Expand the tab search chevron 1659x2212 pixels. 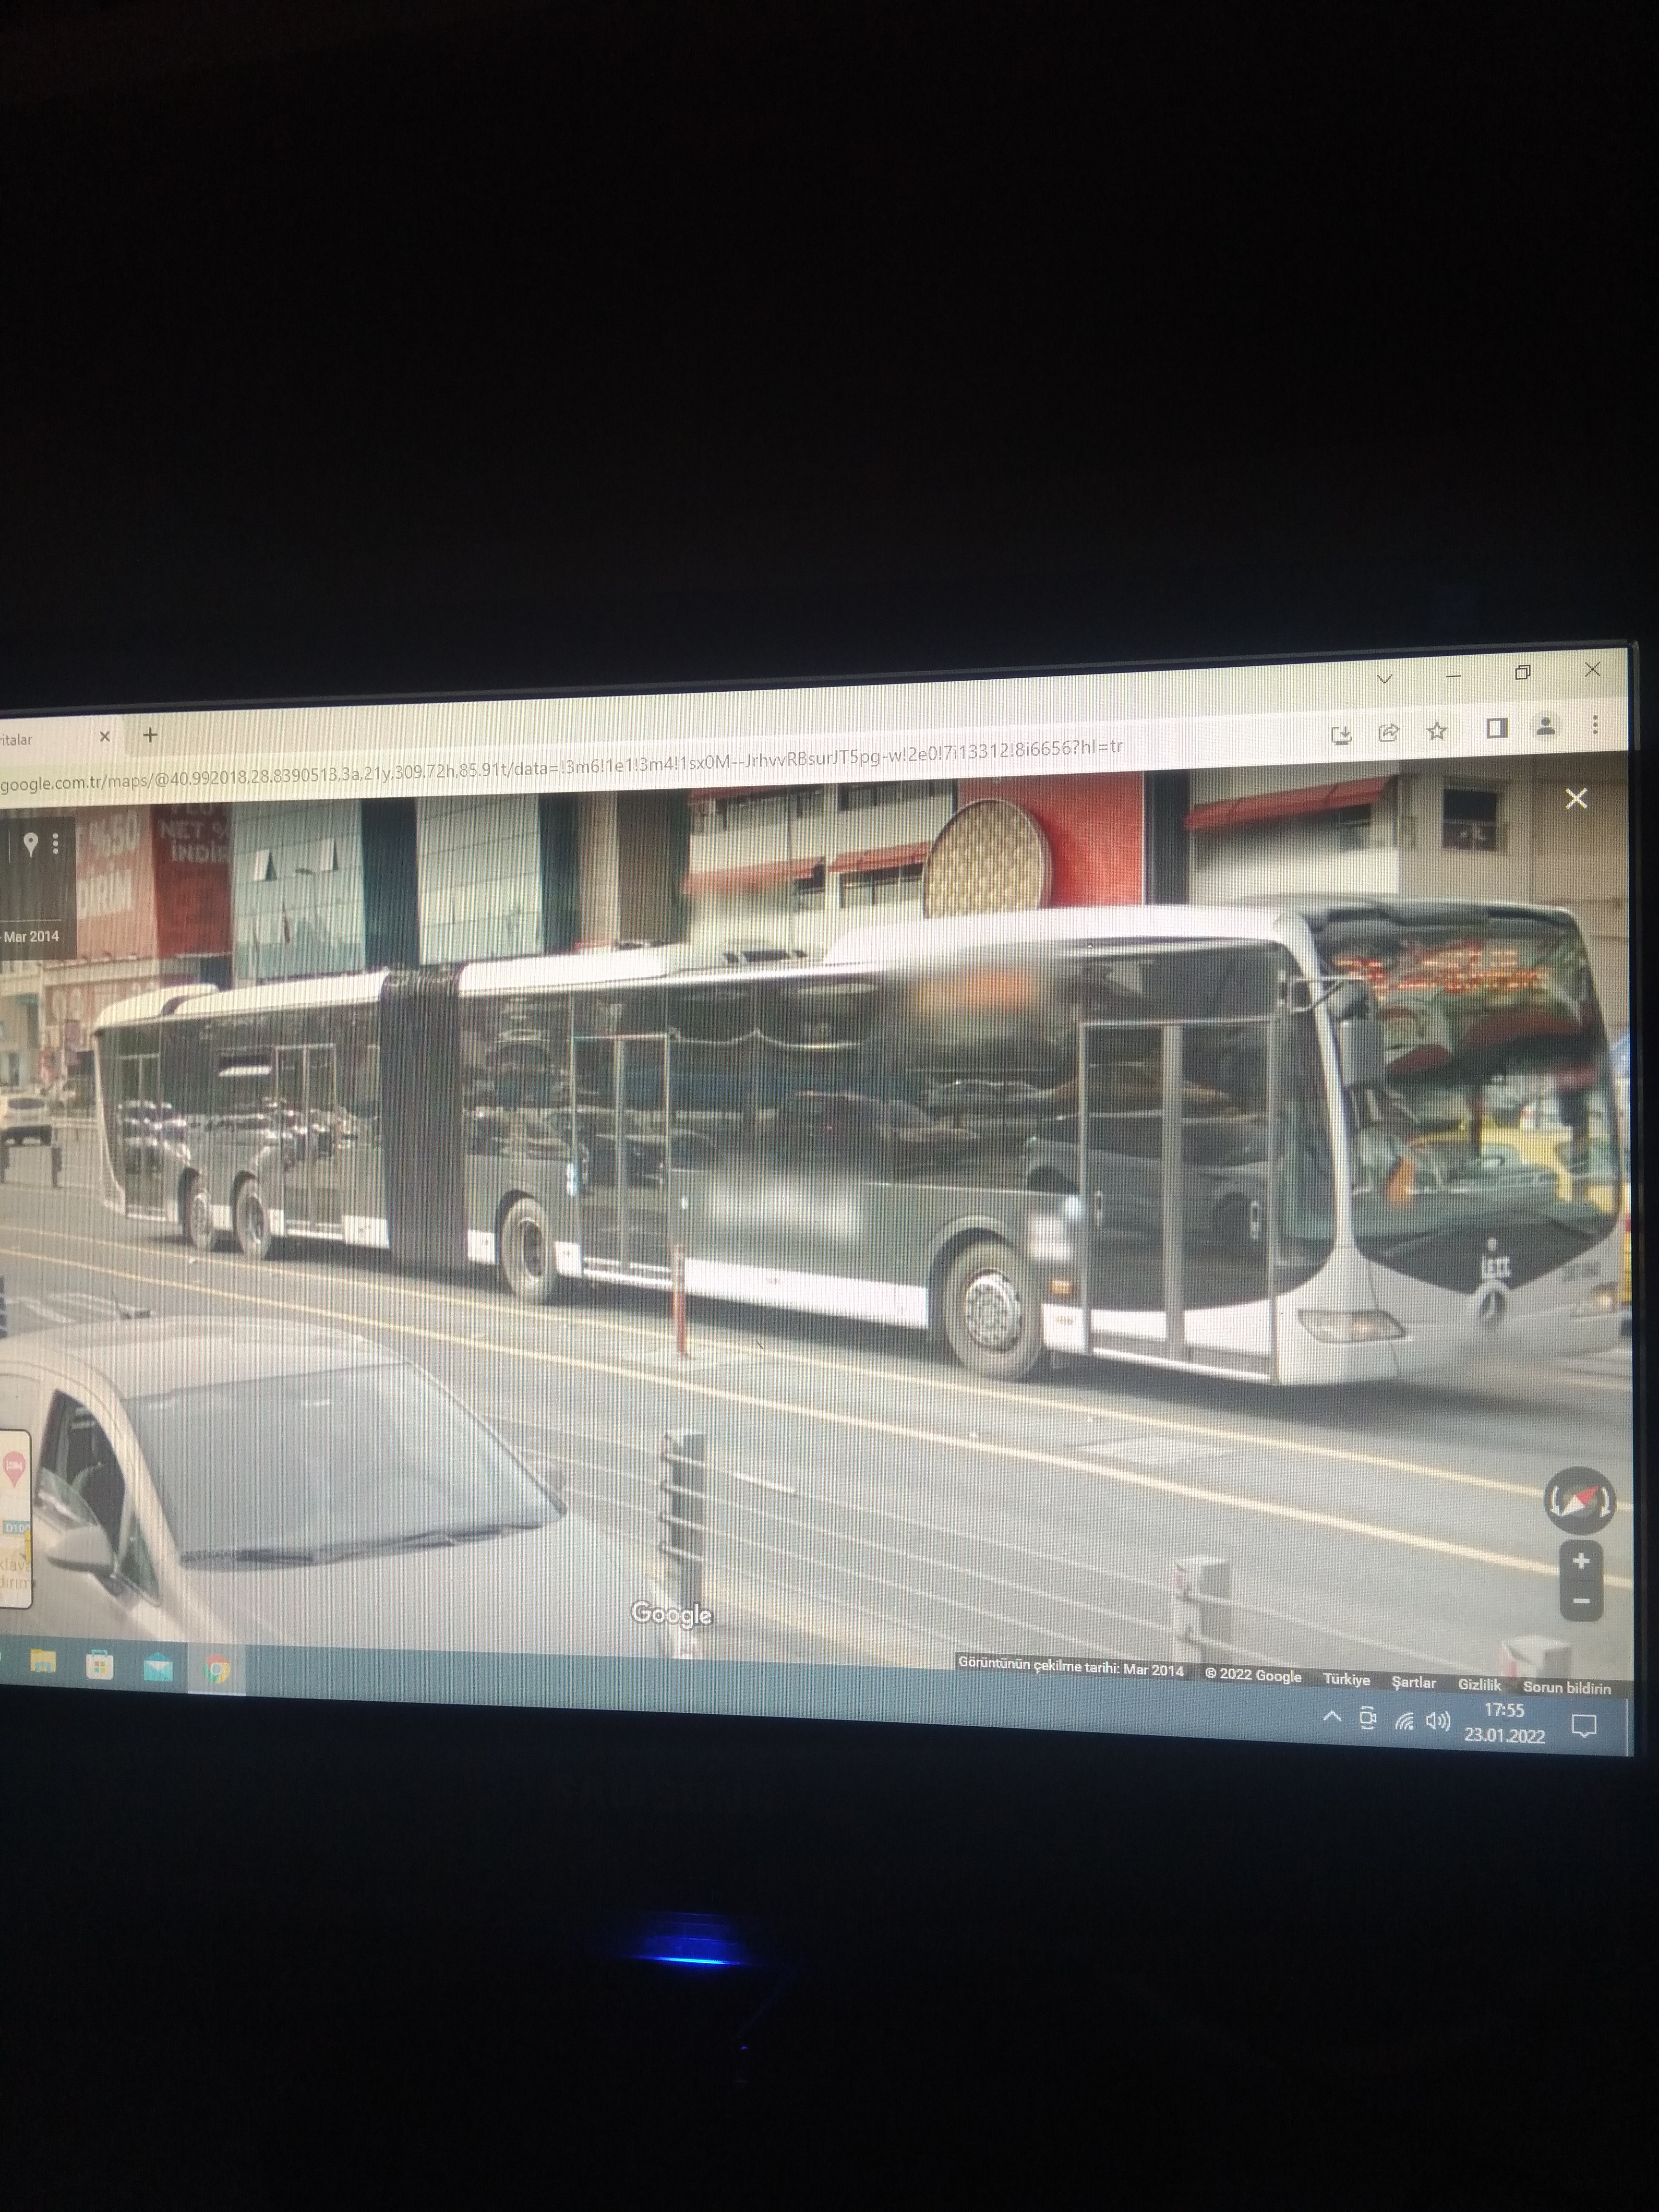tap(1385, 679)
